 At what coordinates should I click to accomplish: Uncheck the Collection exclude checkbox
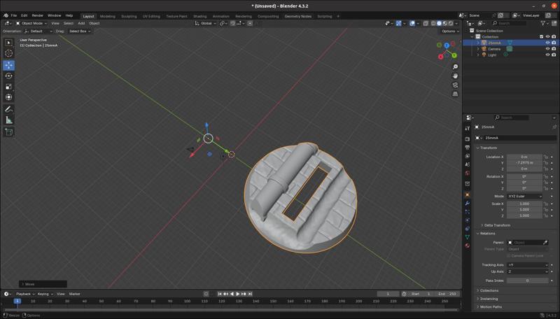[541, 36]
